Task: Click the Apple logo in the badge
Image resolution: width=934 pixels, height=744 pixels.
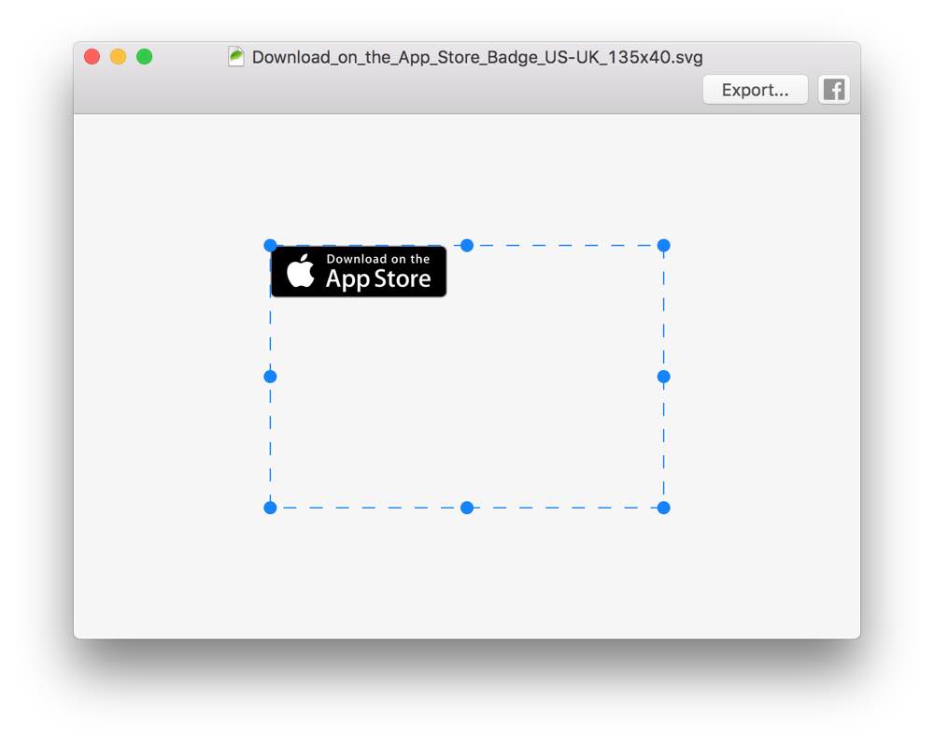Action: pyautogui.click(x=301, y=271)
